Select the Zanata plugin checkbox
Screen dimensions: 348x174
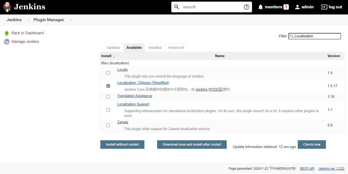(x=108, y=125)
